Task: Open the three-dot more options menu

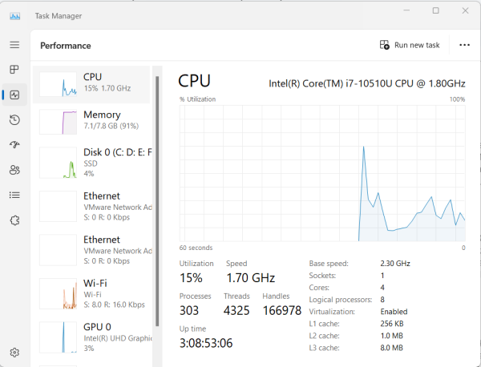Action: tap(464, 46)
